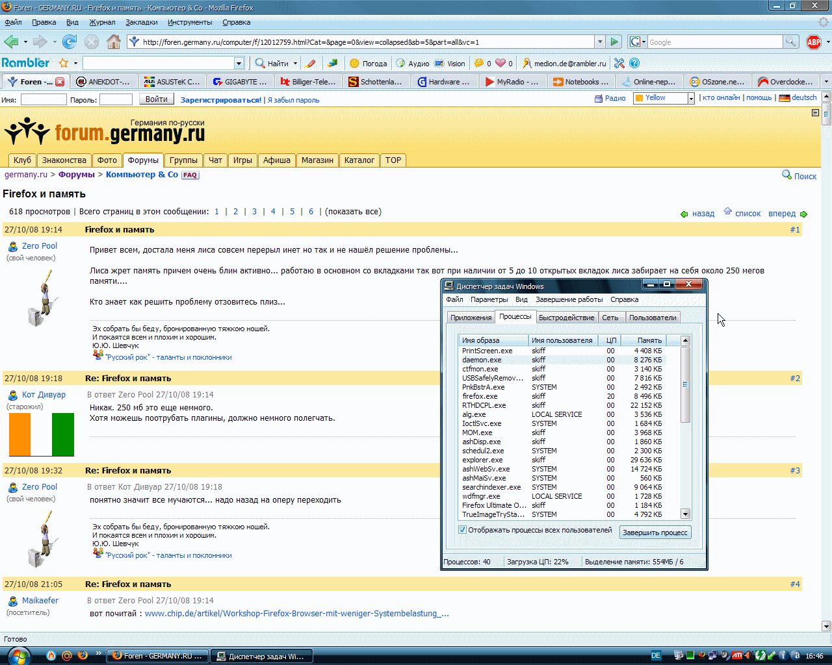Open Yellow theme dropdown
Screen dimensions: 832x665
click(691, 98)
